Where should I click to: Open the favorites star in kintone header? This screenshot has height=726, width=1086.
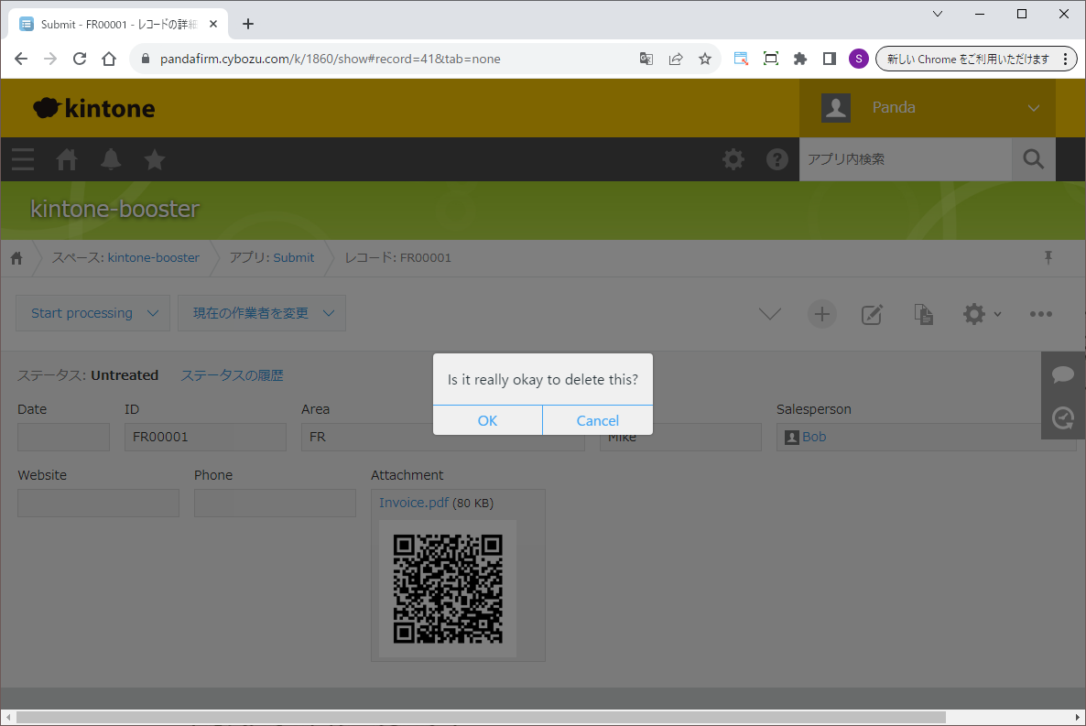click(155, 159)
